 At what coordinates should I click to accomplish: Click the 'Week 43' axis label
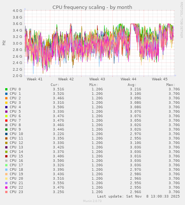point(97,79)
